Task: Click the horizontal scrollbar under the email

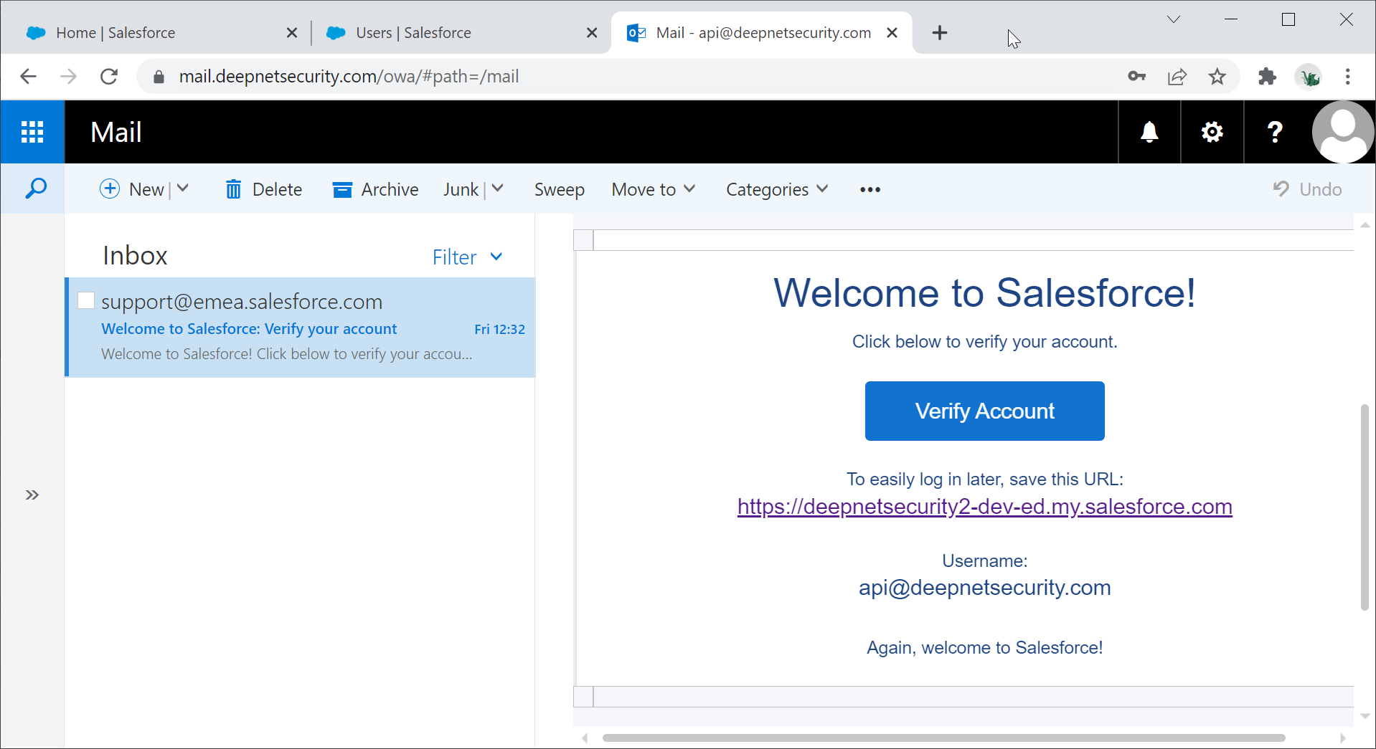Action: [943, 738]
